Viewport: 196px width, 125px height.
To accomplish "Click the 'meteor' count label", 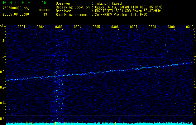I will [44, 10].
